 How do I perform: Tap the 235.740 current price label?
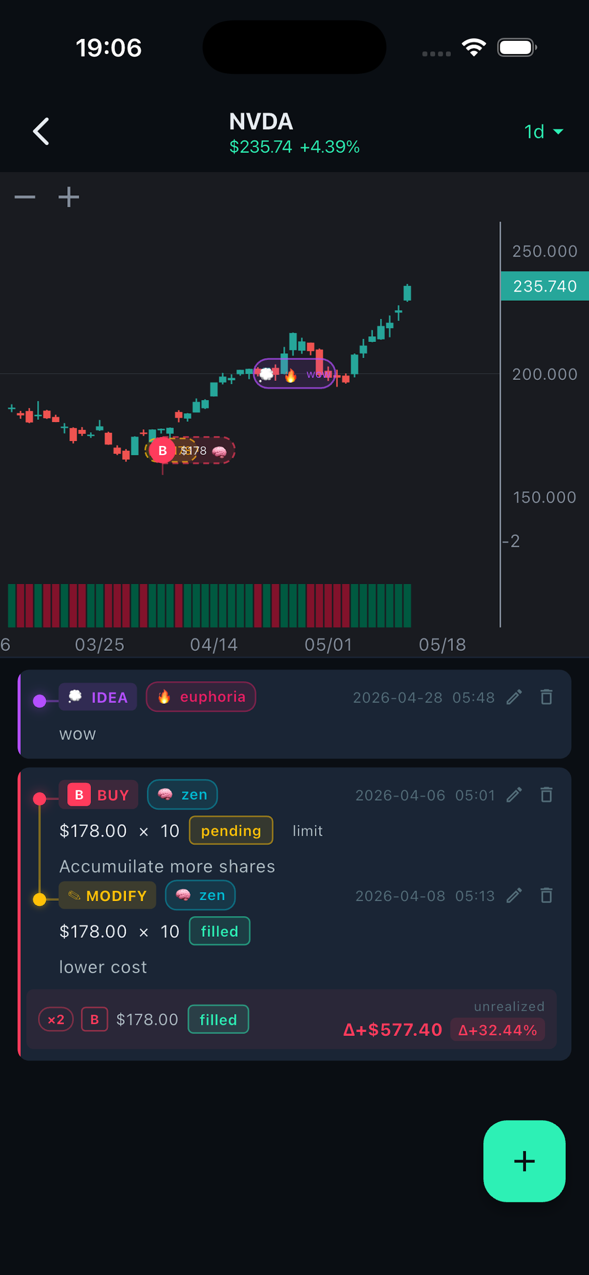click(544, 286)
